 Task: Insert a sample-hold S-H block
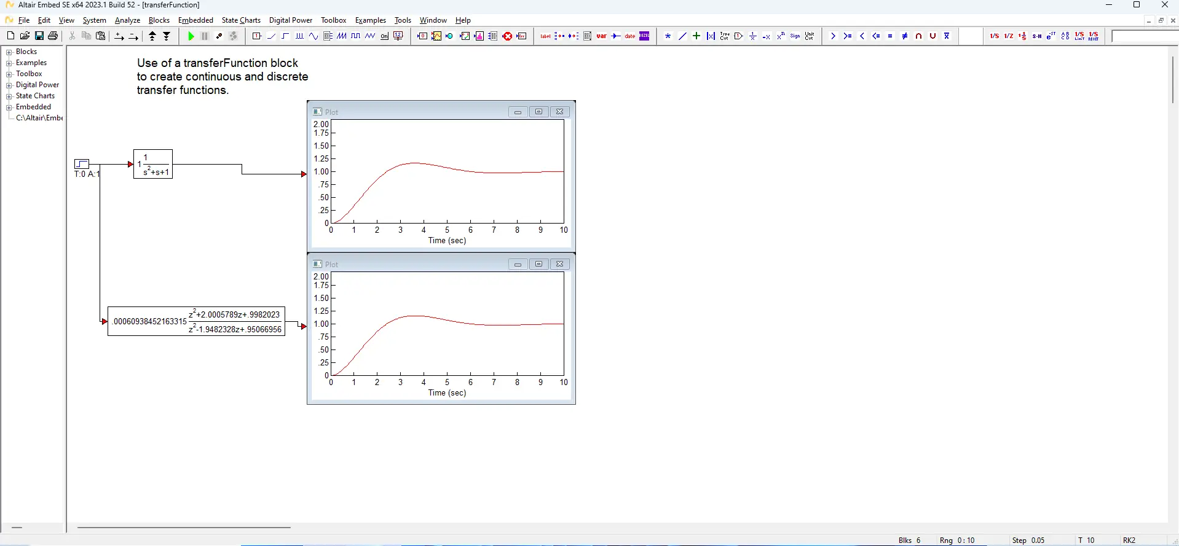pos(1037,36)
